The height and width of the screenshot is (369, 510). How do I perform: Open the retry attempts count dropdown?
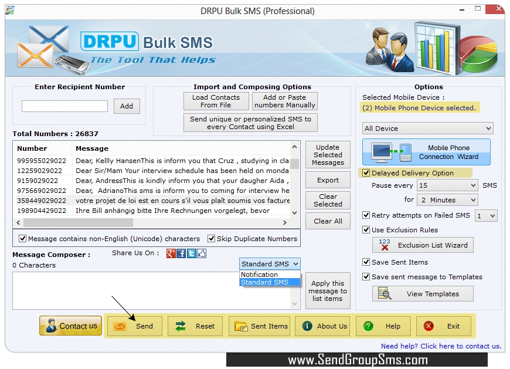coord(486,216)
